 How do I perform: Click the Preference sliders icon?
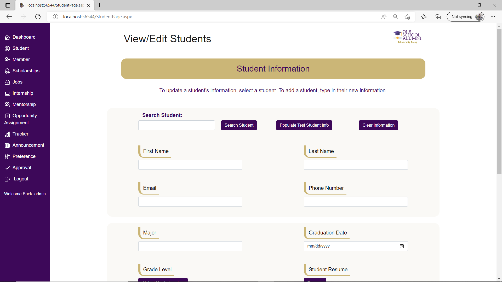[x=7, y=157]
